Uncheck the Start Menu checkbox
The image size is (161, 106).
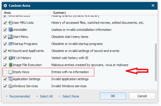point(5,37)
